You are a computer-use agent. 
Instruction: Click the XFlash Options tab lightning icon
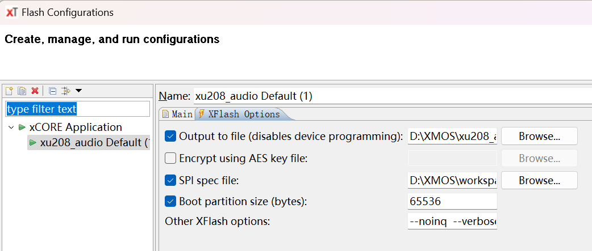(201, 114)
